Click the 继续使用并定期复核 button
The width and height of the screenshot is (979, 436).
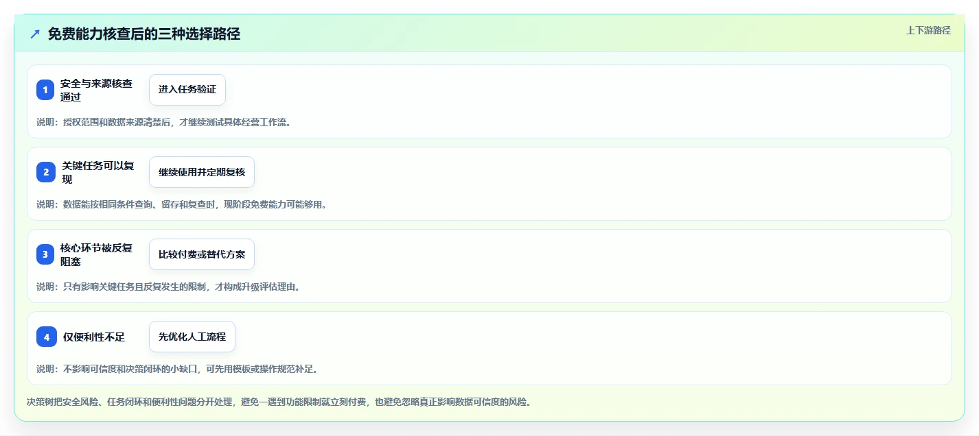point(202,172)
